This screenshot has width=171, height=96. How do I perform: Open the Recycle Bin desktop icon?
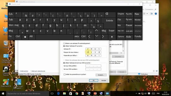coord(6,44)
